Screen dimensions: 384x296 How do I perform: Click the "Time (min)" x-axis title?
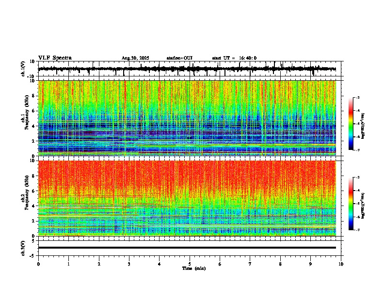(194, 268)
